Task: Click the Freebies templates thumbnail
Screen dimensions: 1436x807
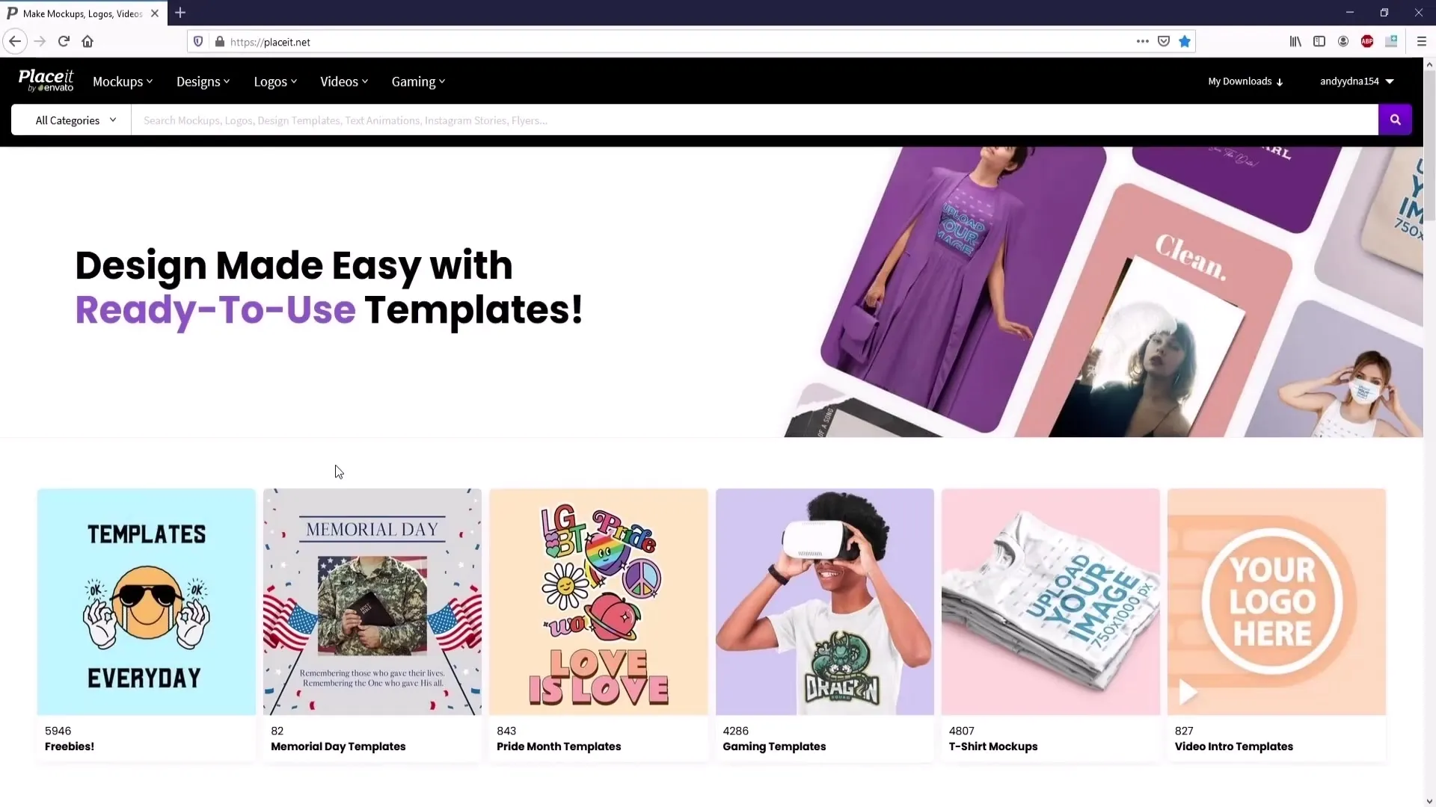Action: (146, 601)
